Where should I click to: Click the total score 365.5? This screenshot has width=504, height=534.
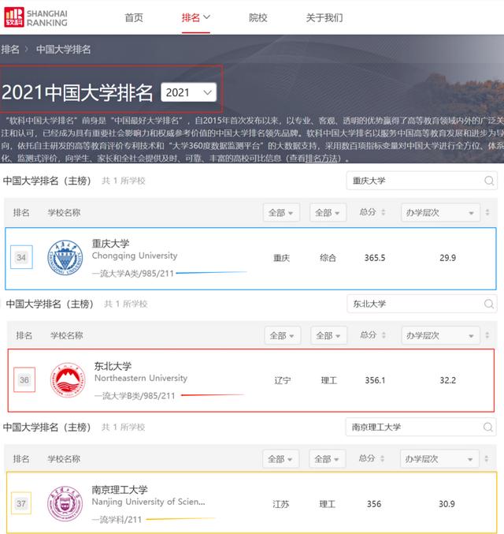[x=375, y=258]
